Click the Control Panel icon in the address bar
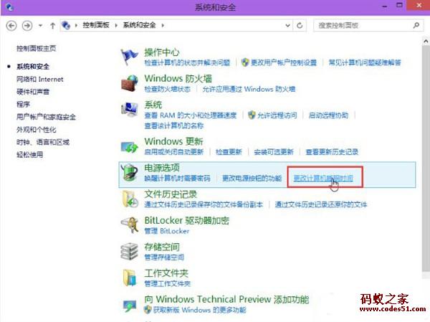This screenshot has height=322, width=430. pyautogui.click(x=66, y=25)
